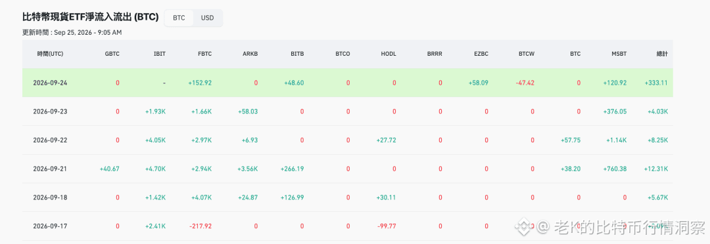Click the MSBT column header
Image resolution: width=710 pixels, height=244 pixels.
click(619, 54)
